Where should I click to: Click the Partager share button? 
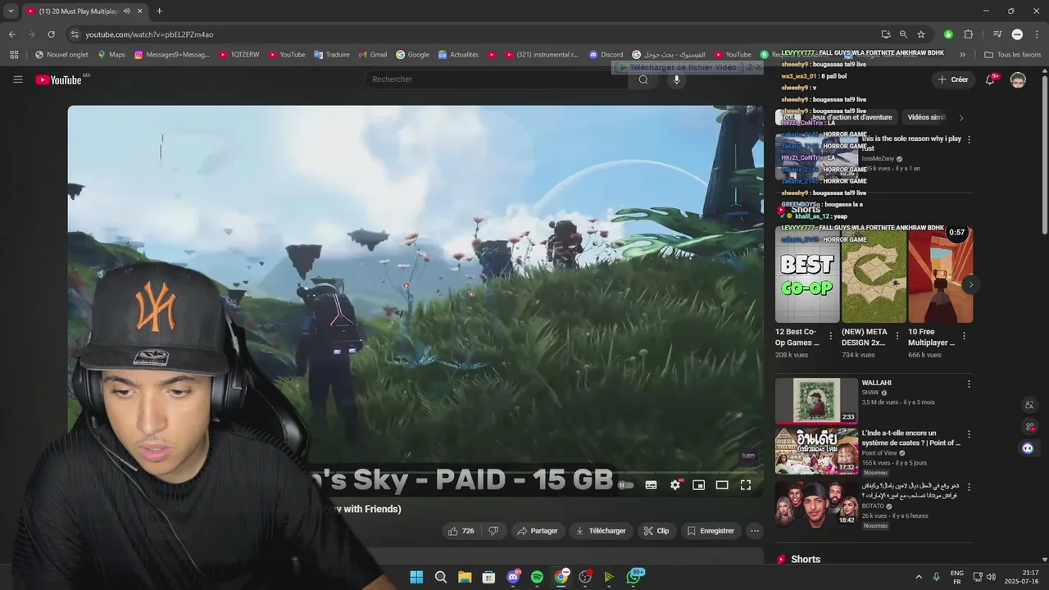tap(537, 531)
